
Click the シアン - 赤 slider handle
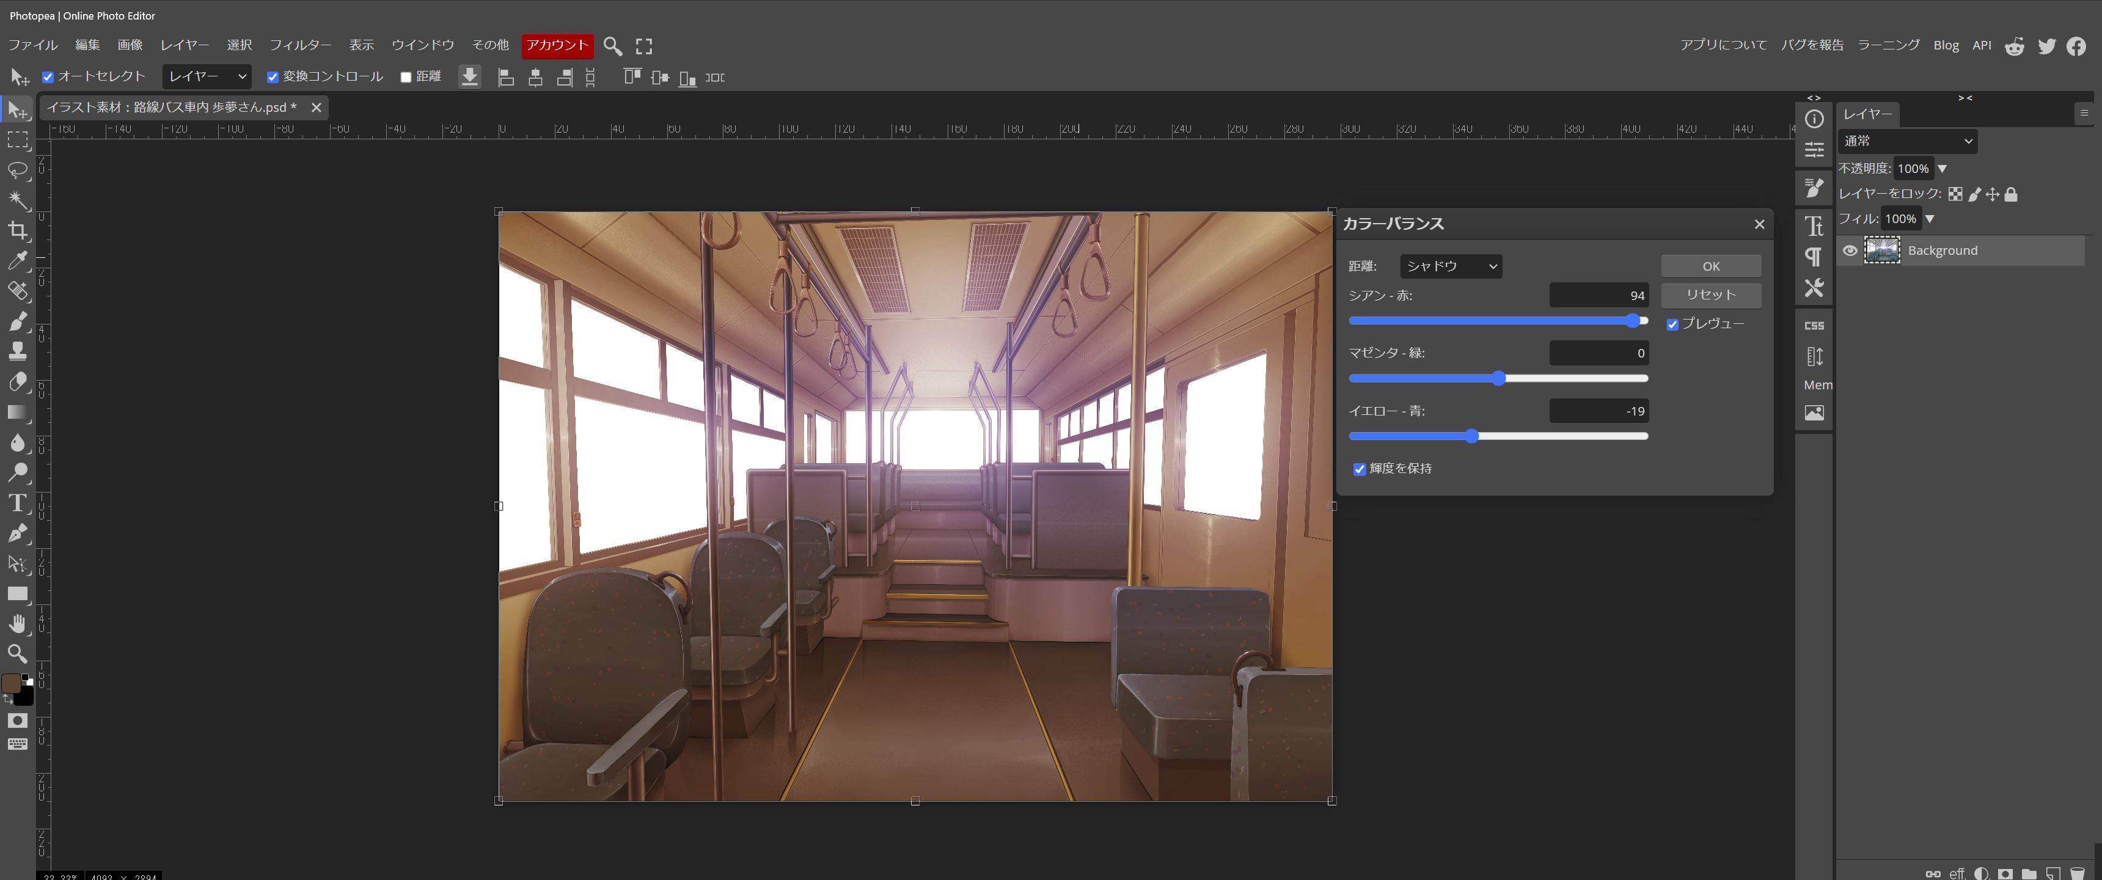point(1633,321)
